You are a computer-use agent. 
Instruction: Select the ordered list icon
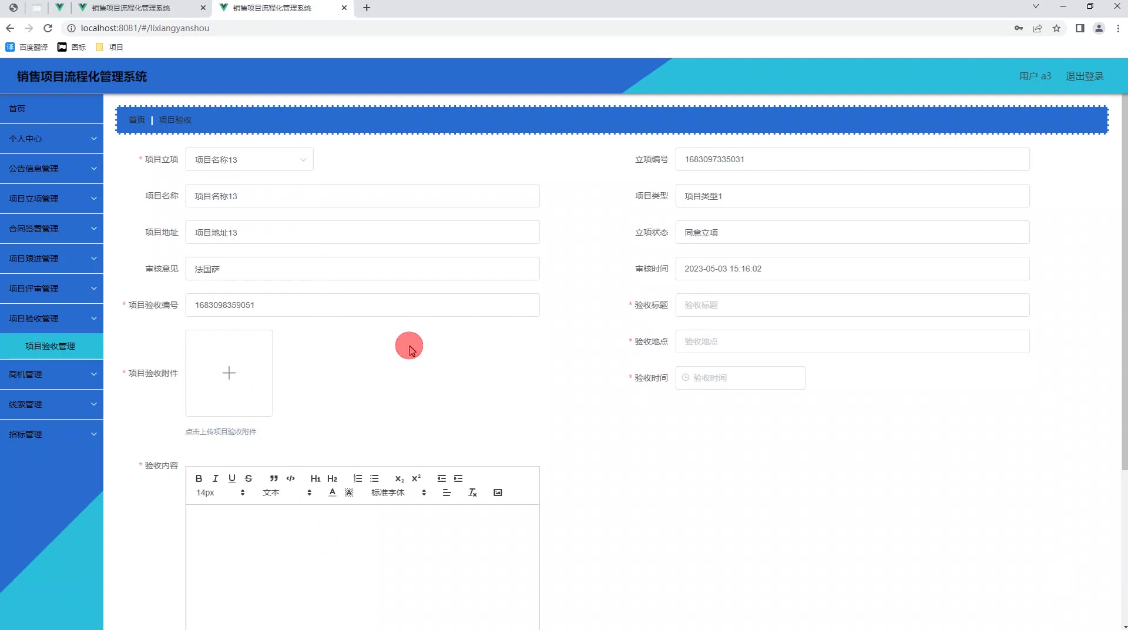[x=358, y=478]
